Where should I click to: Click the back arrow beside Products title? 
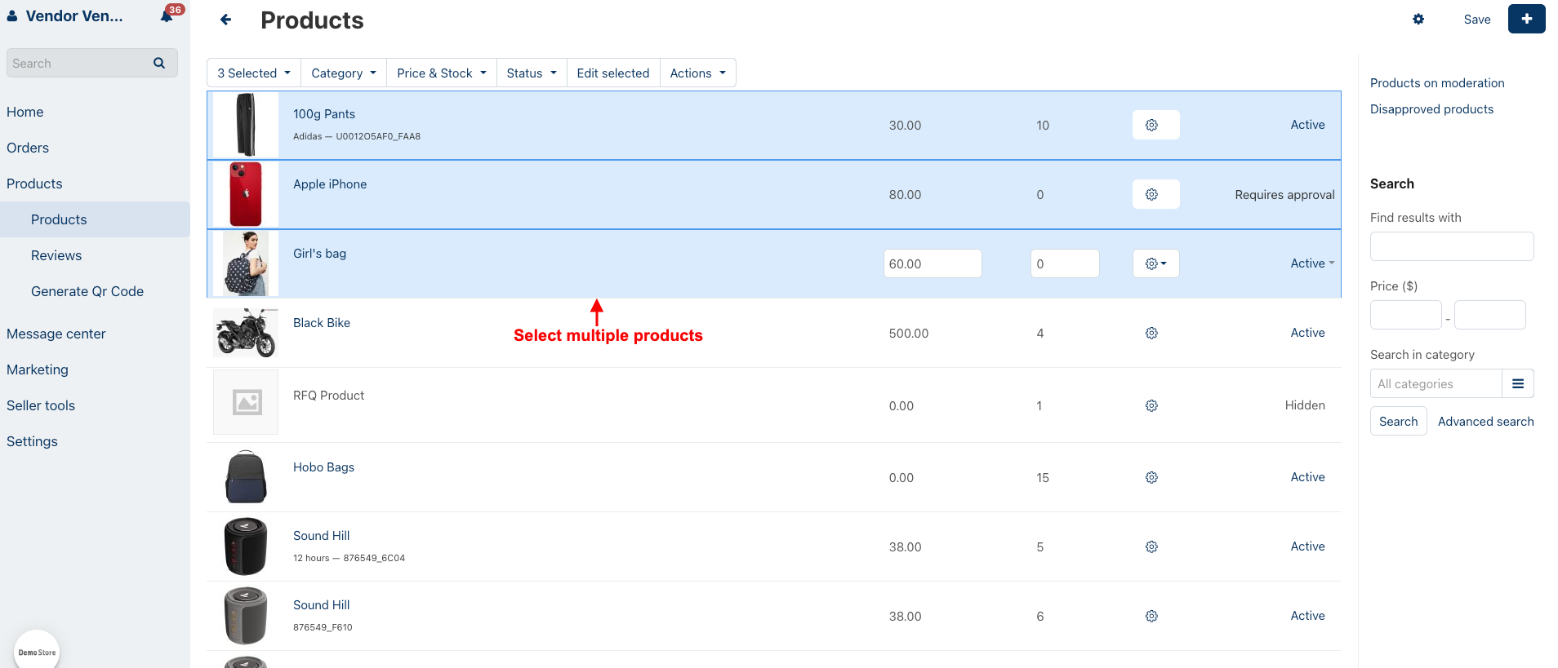coord(226,20)
